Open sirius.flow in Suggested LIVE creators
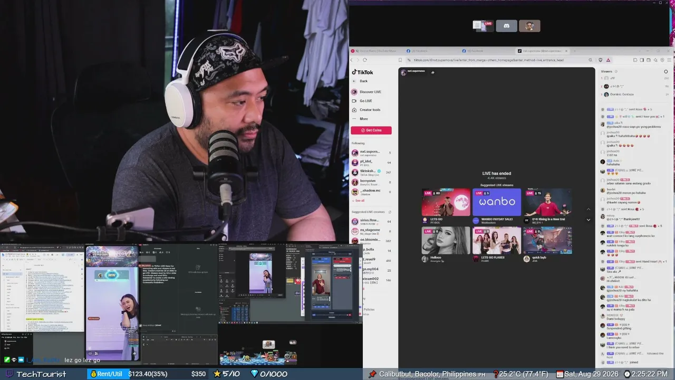Screen dimensions: 675x380 (371, 222)
